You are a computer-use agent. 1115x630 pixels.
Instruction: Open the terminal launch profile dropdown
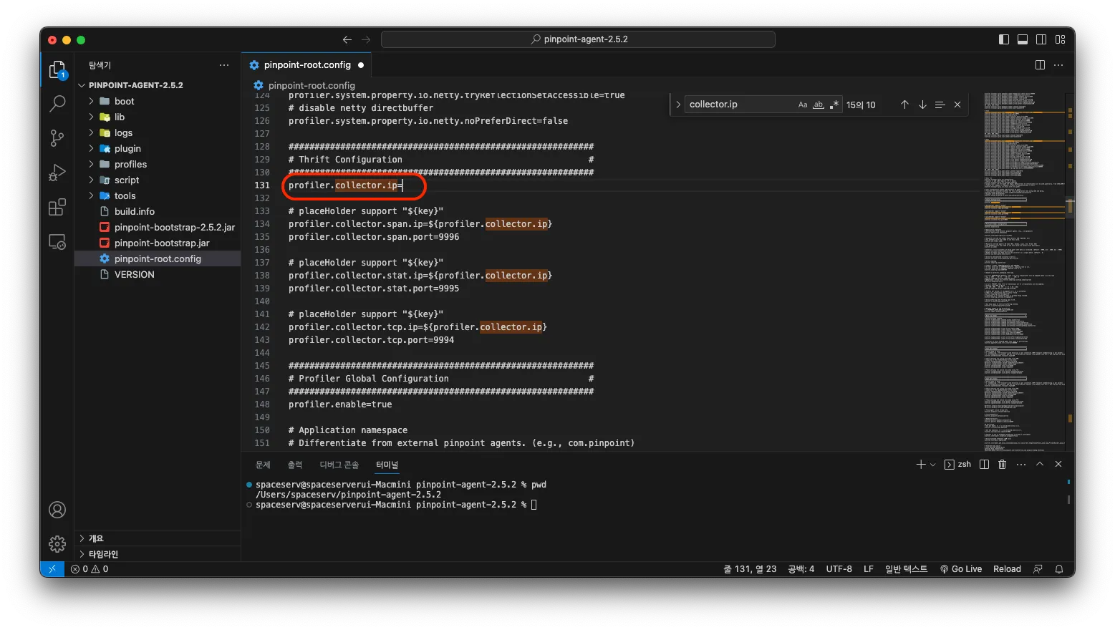click(x=932, y=465)
